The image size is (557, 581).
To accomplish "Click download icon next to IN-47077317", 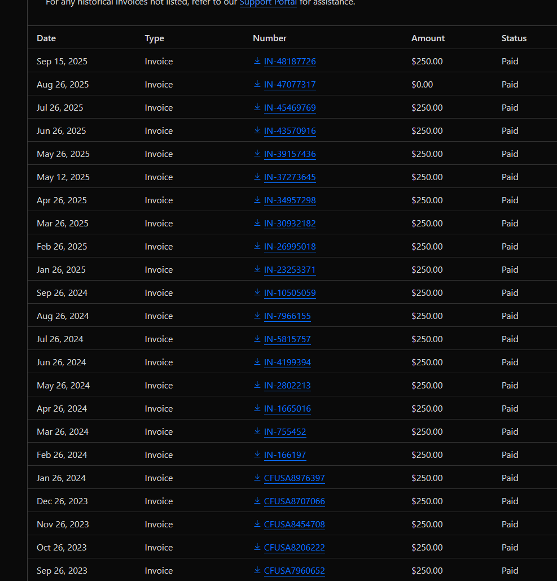I will tap(257, 84).
